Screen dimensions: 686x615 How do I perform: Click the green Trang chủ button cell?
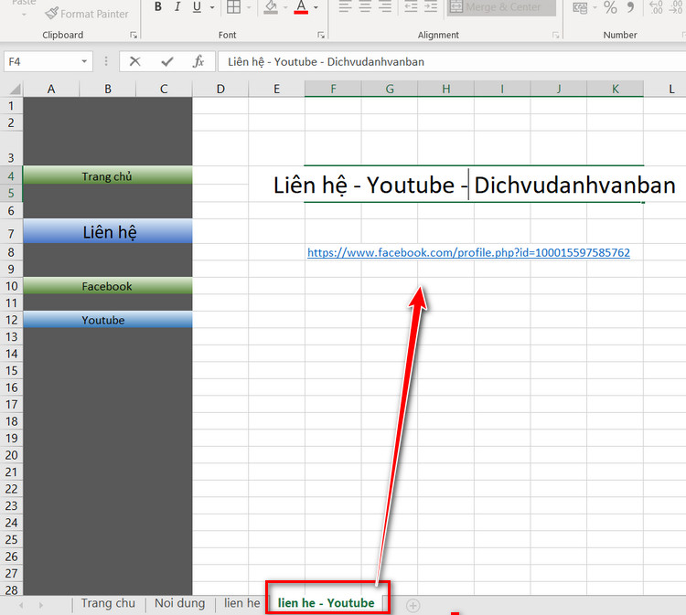pyautogui.click(x=108, y=176)
